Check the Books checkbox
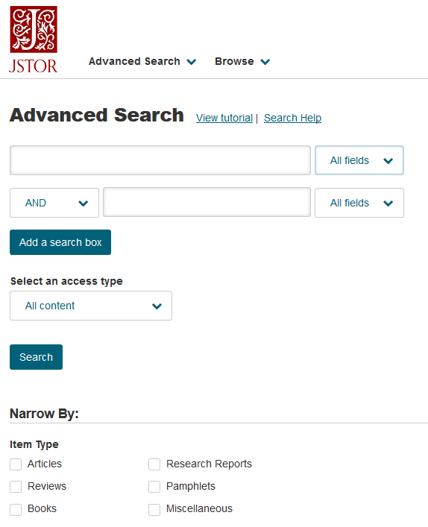 (16, 509)
